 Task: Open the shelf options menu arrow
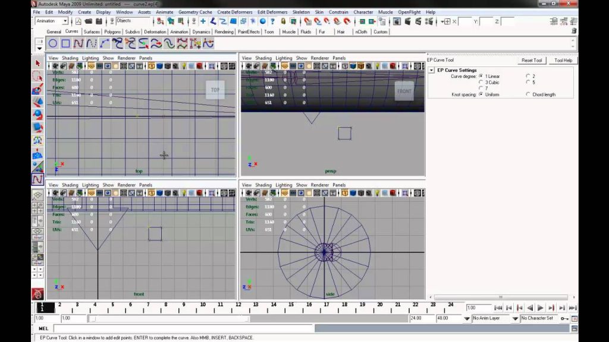39,49
